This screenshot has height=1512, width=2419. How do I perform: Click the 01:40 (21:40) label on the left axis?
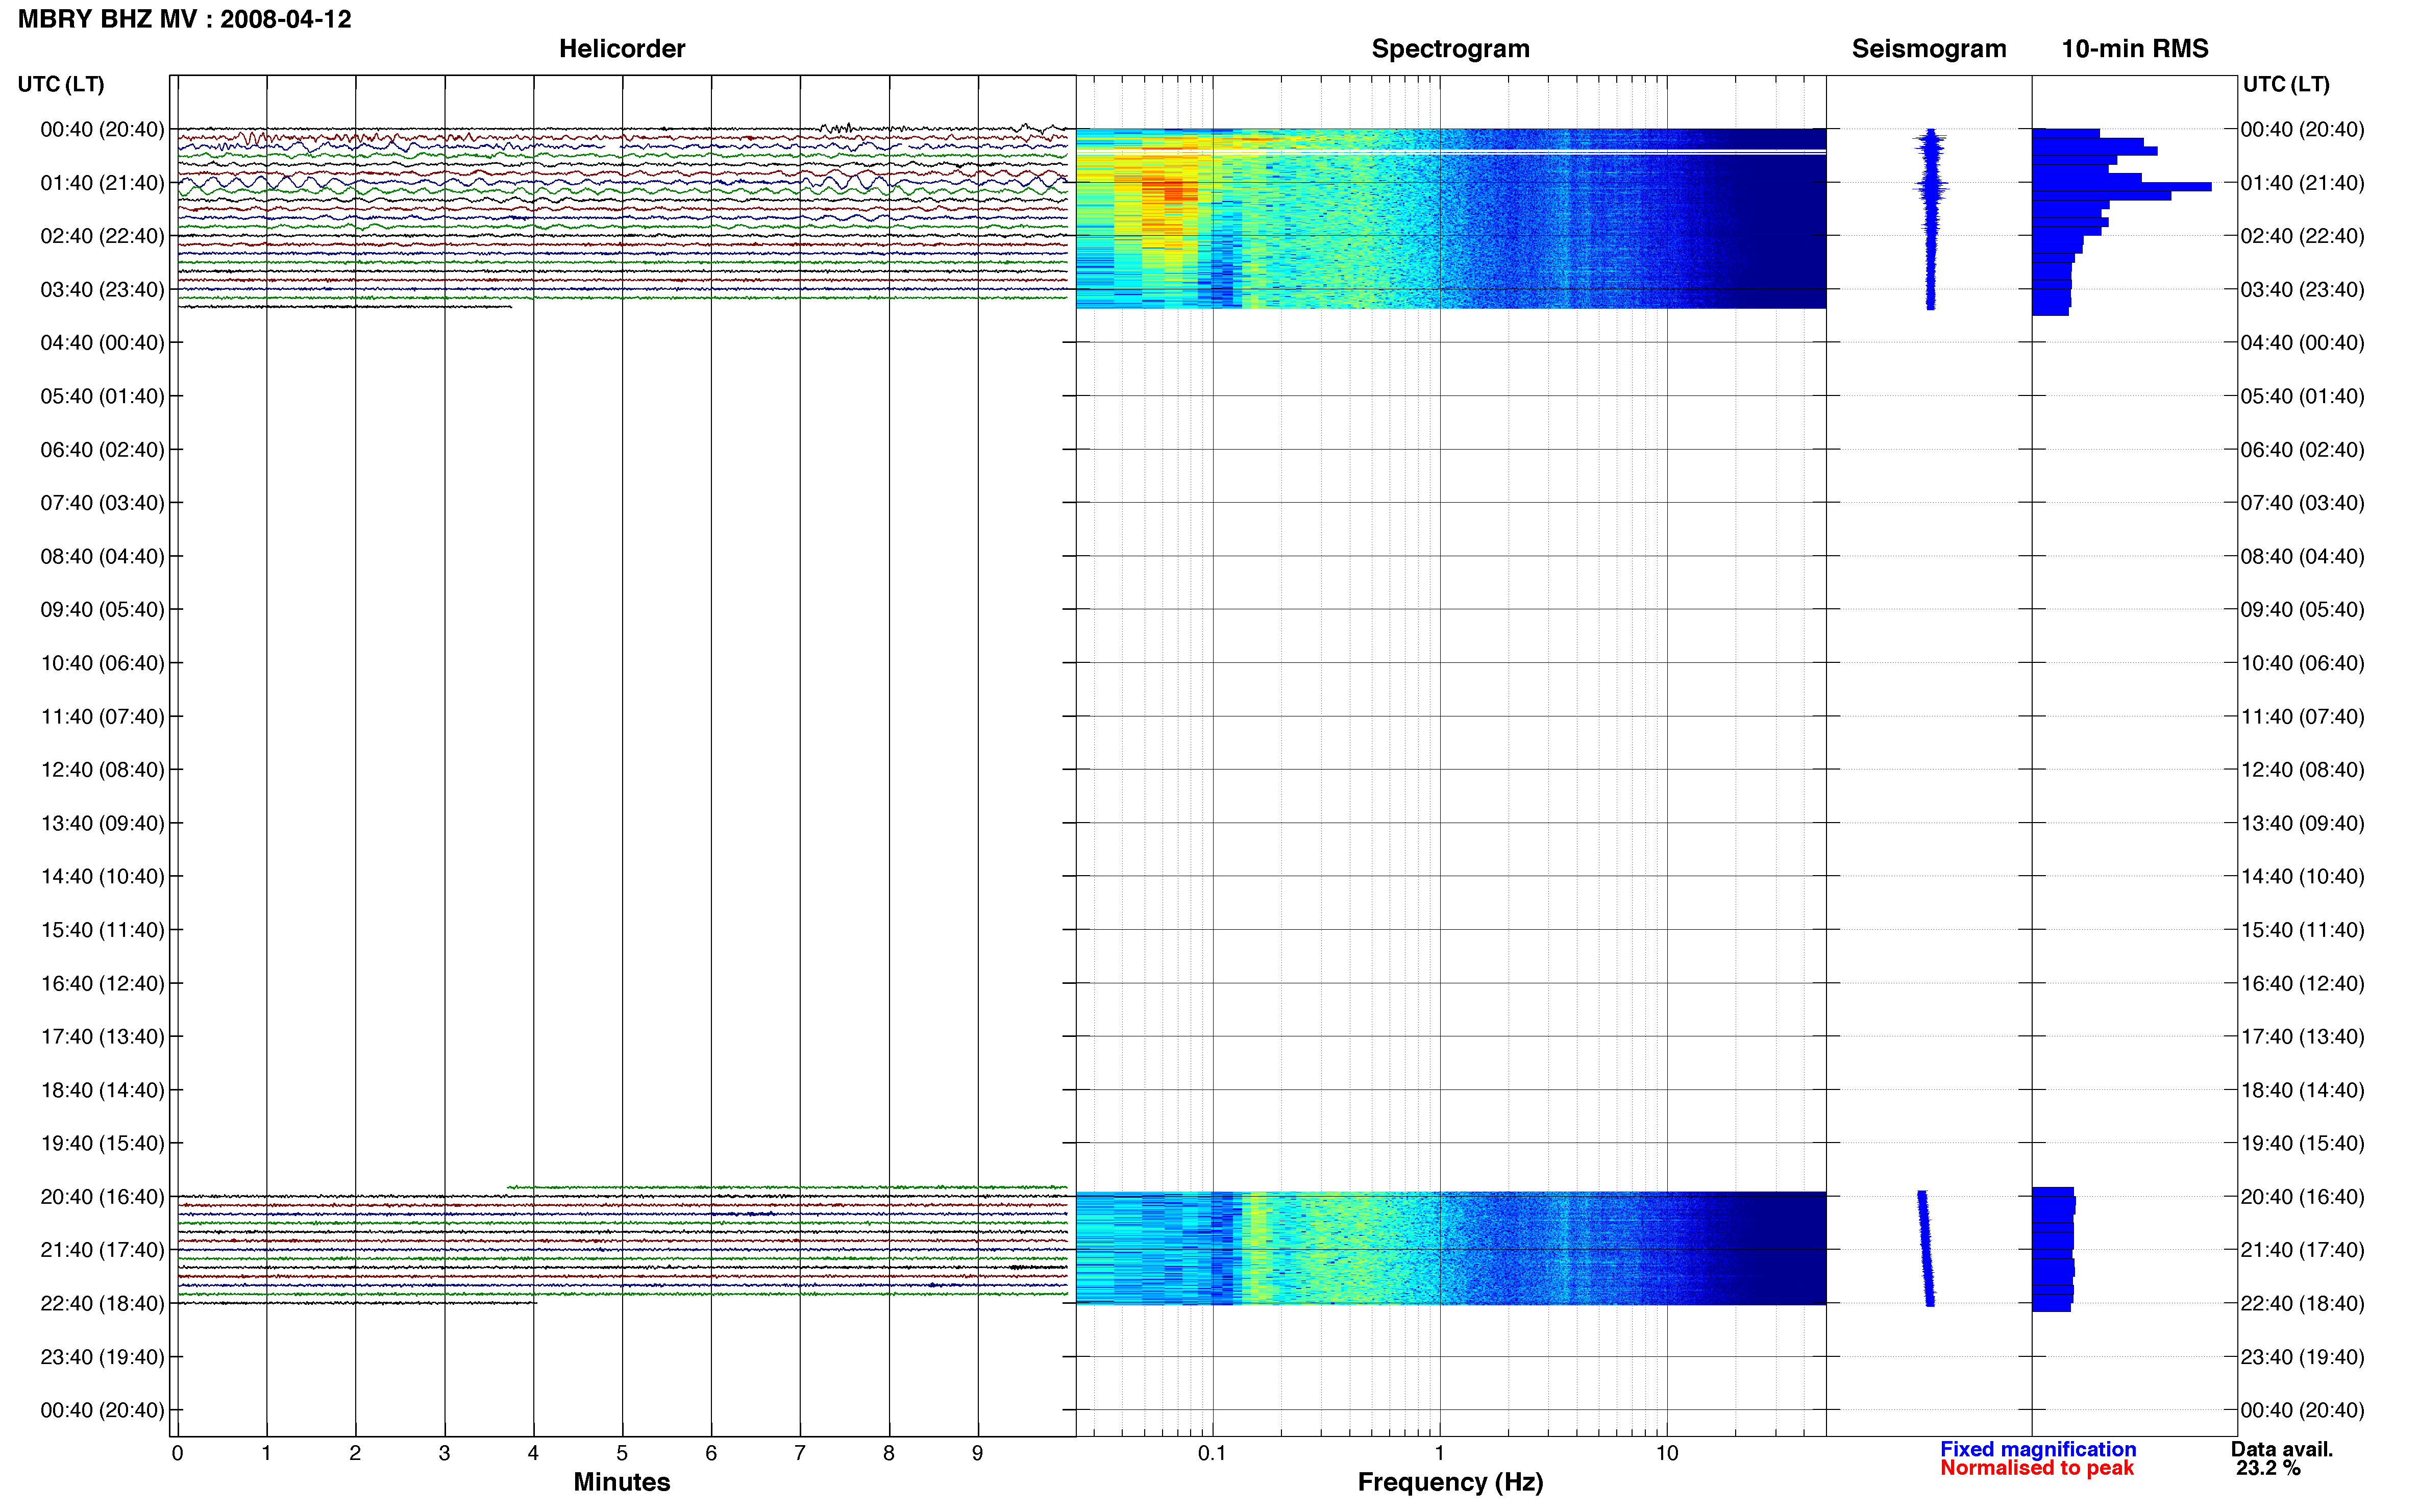point(102,183)
